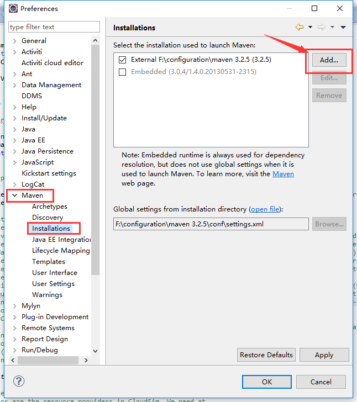Click the tree vertical scrollbar thumb

pyautogui.click(x=95, y=160)
